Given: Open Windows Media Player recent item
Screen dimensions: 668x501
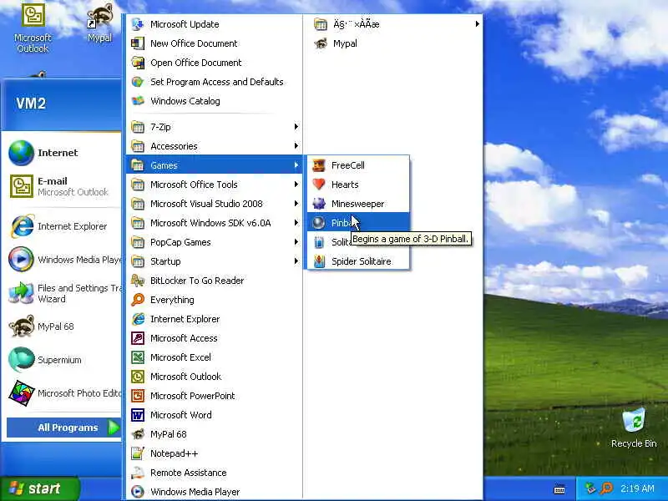Looking at the screenshot, I should 63,260.
